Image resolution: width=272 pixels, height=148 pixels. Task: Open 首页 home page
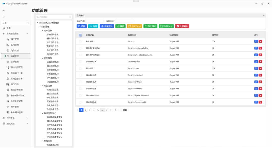pyautogui.click(x=8, y=28)
